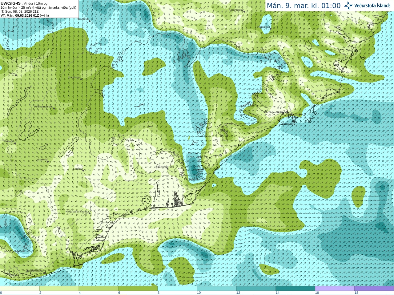Click the '10m hviður > 25 m/s' description line
The height and width of the screenshot is (295, 394).
pyautogui.click(x=38, y=7)
